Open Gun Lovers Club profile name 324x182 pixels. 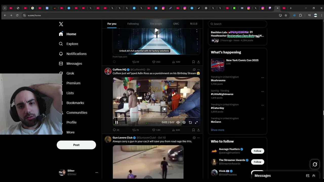[x=123, y=138]
